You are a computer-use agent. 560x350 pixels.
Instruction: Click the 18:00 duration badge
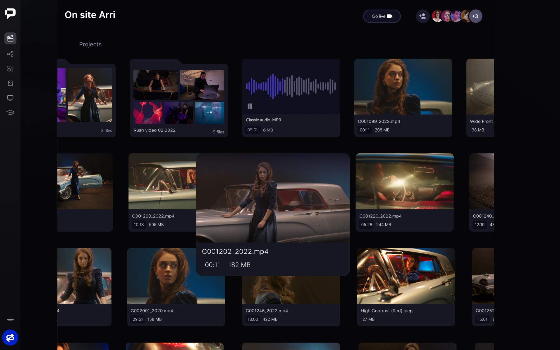click(253, 319)
